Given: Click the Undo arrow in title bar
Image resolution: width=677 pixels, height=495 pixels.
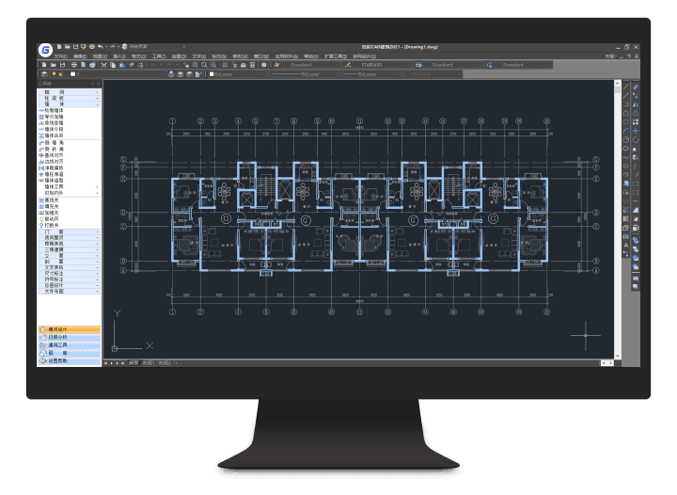Looking at the screenshot, I should tap(101, 47).
